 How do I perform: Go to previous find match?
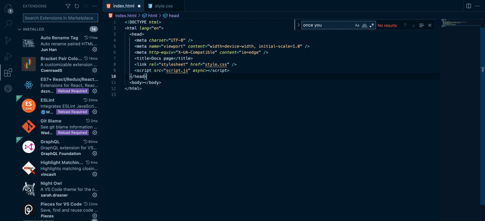[x=405, y=25]
